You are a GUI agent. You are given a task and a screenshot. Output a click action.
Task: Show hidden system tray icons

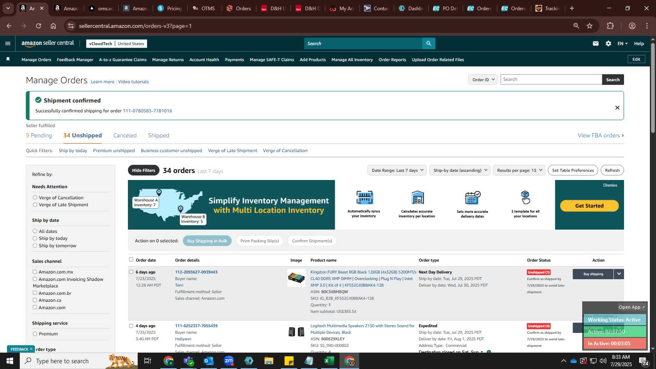coord(563,361)
